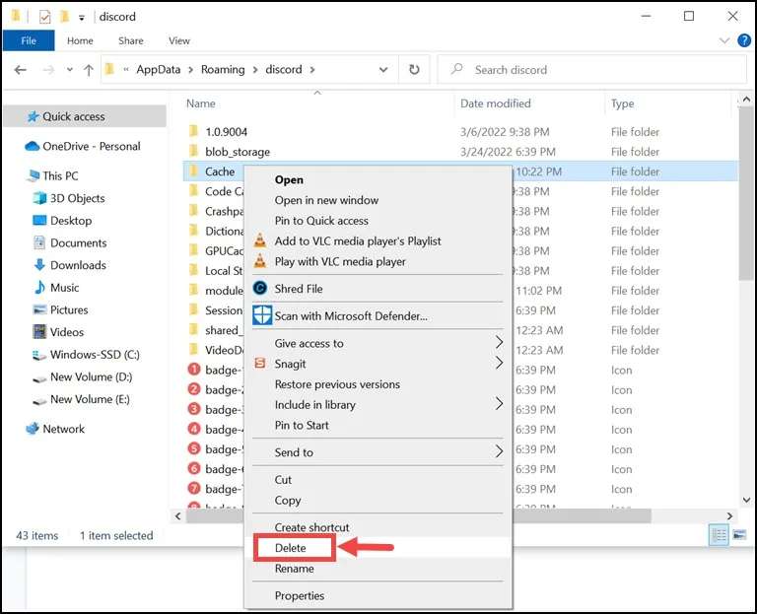The image size is (757, 614).
Task: Add to VLC media player's Playlist
Action: 378,240
